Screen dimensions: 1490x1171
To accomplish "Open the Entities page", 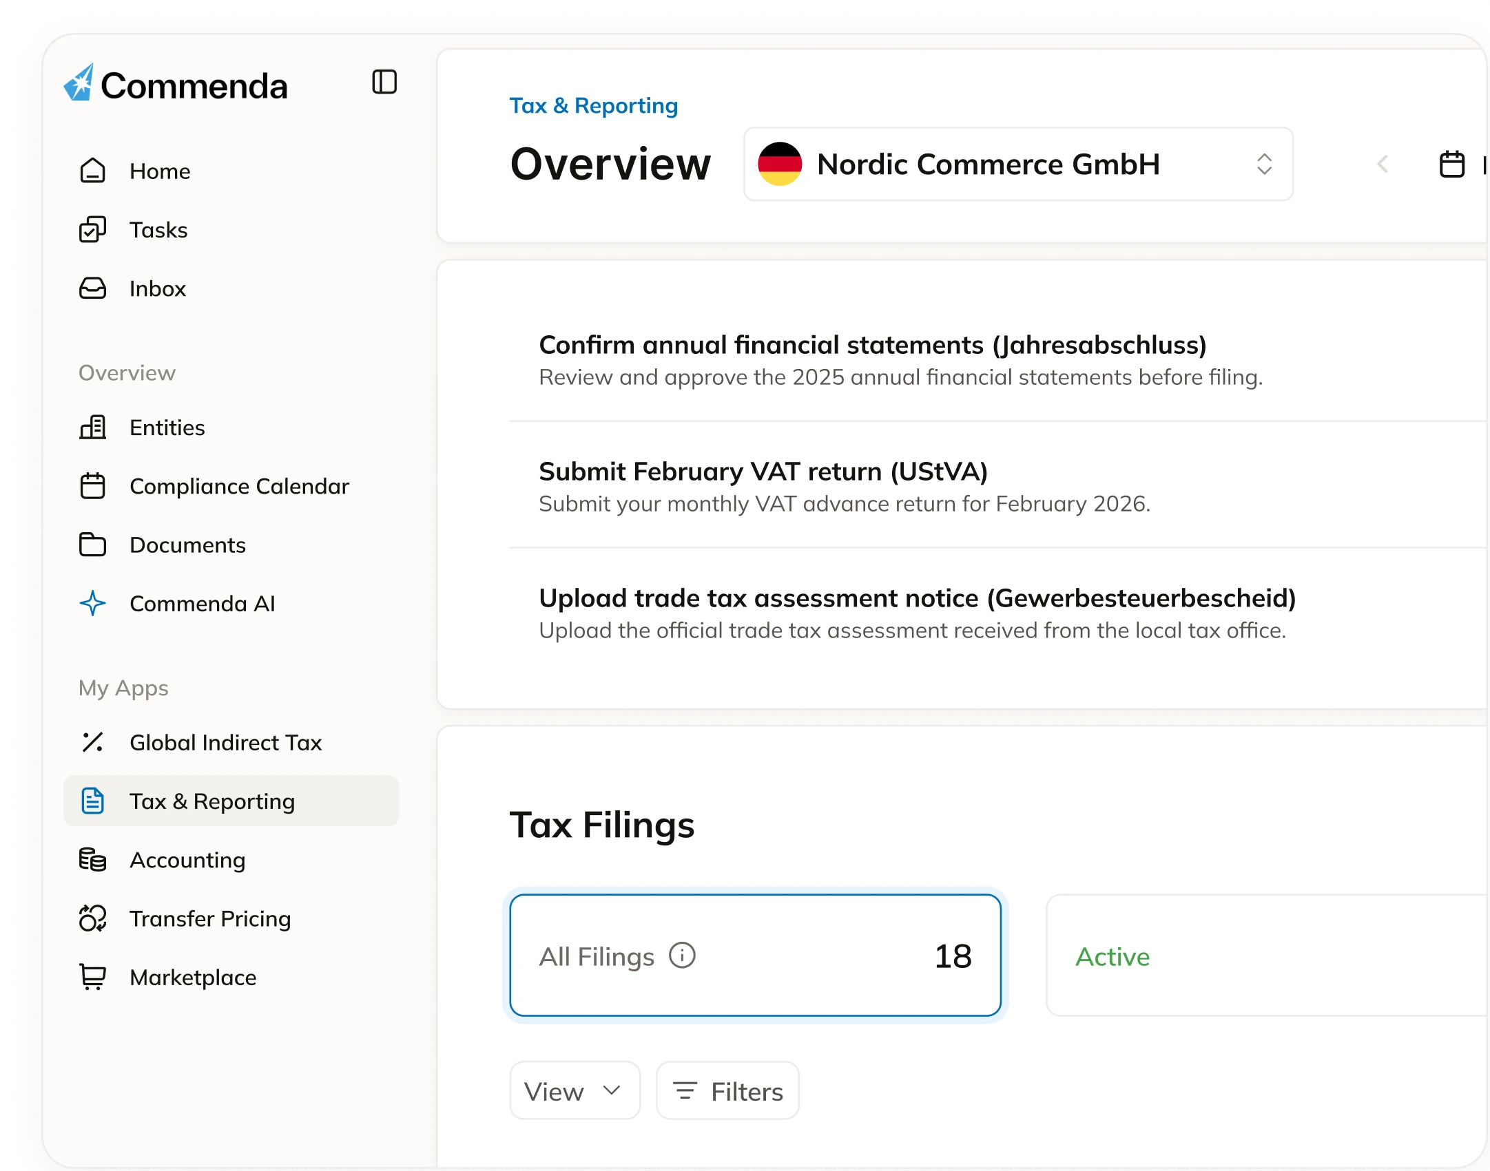I will click(x=231, y=428).
